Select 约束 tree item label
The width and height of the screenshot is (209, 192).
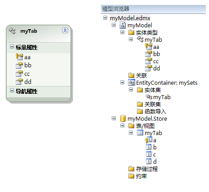click(141, 176)
